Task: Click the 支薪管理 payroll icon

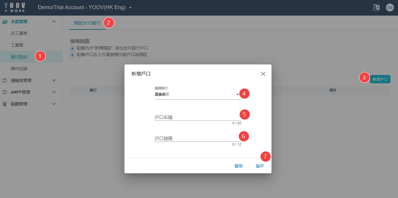Action: pyautogui.click(x=5, y=21)
